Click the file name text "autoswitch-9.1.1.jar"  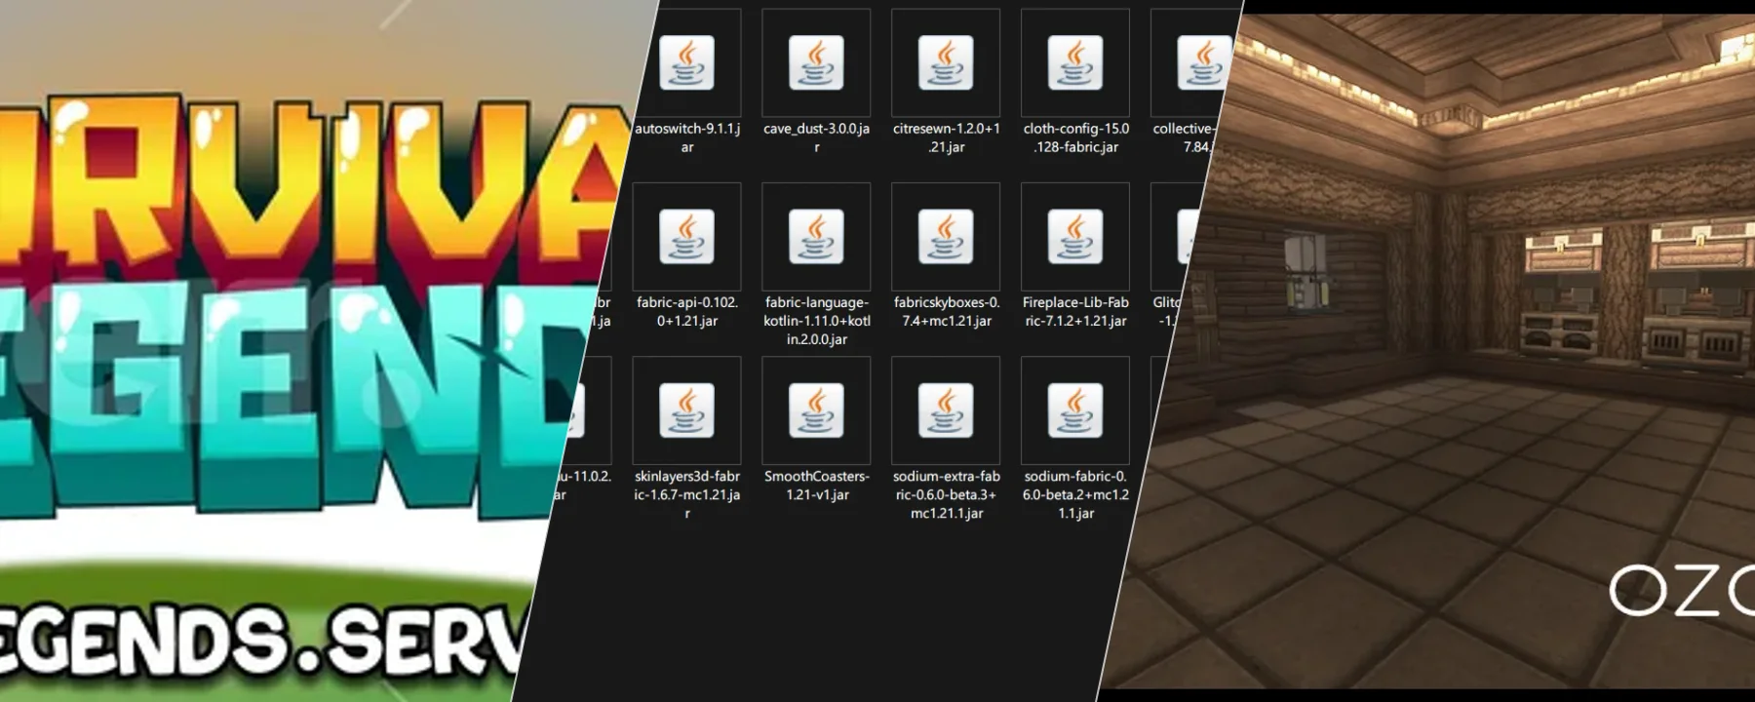(687, 137)
